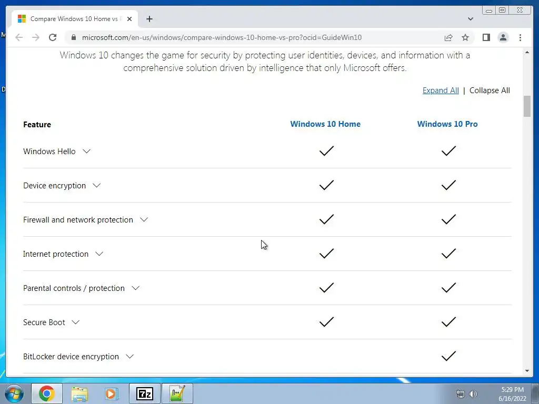Click the network tray icon
539x404 pixels.
[x=460, y=394]
